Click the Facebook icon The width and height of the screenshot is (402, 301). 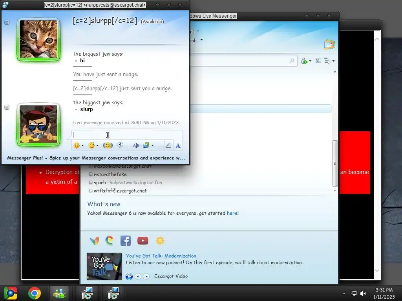pyautogui.click(x=126, y=241)
